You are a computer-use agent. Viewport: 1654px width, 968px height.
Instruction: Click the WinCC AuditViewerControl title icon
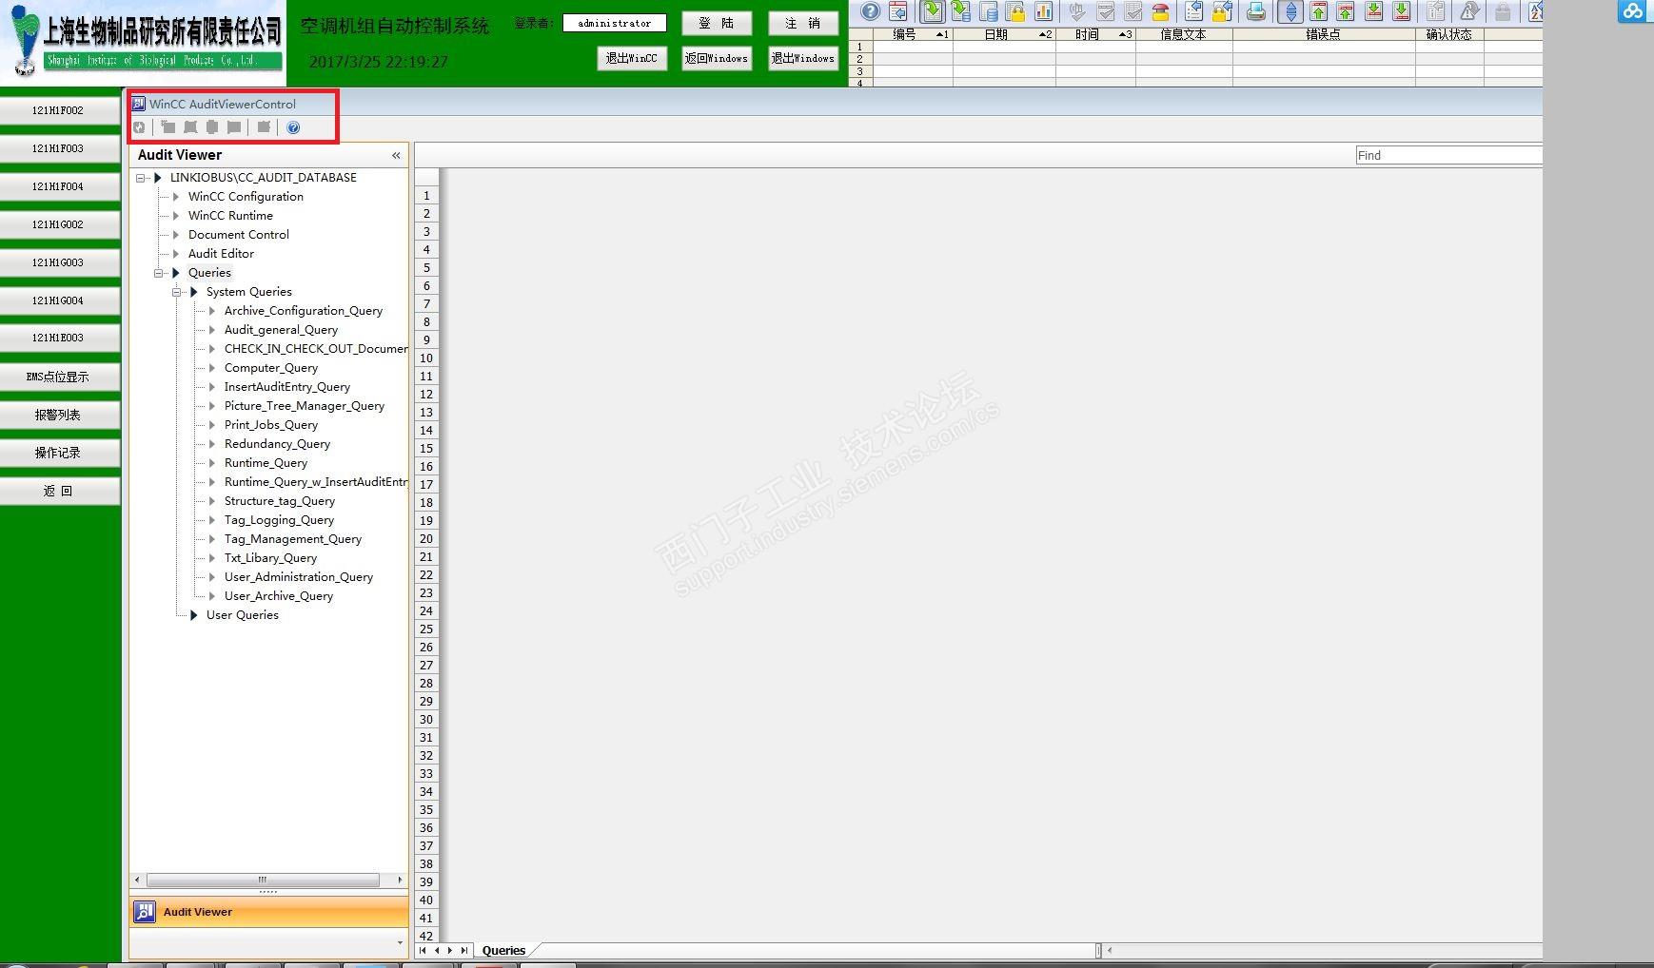click(139, 104)
